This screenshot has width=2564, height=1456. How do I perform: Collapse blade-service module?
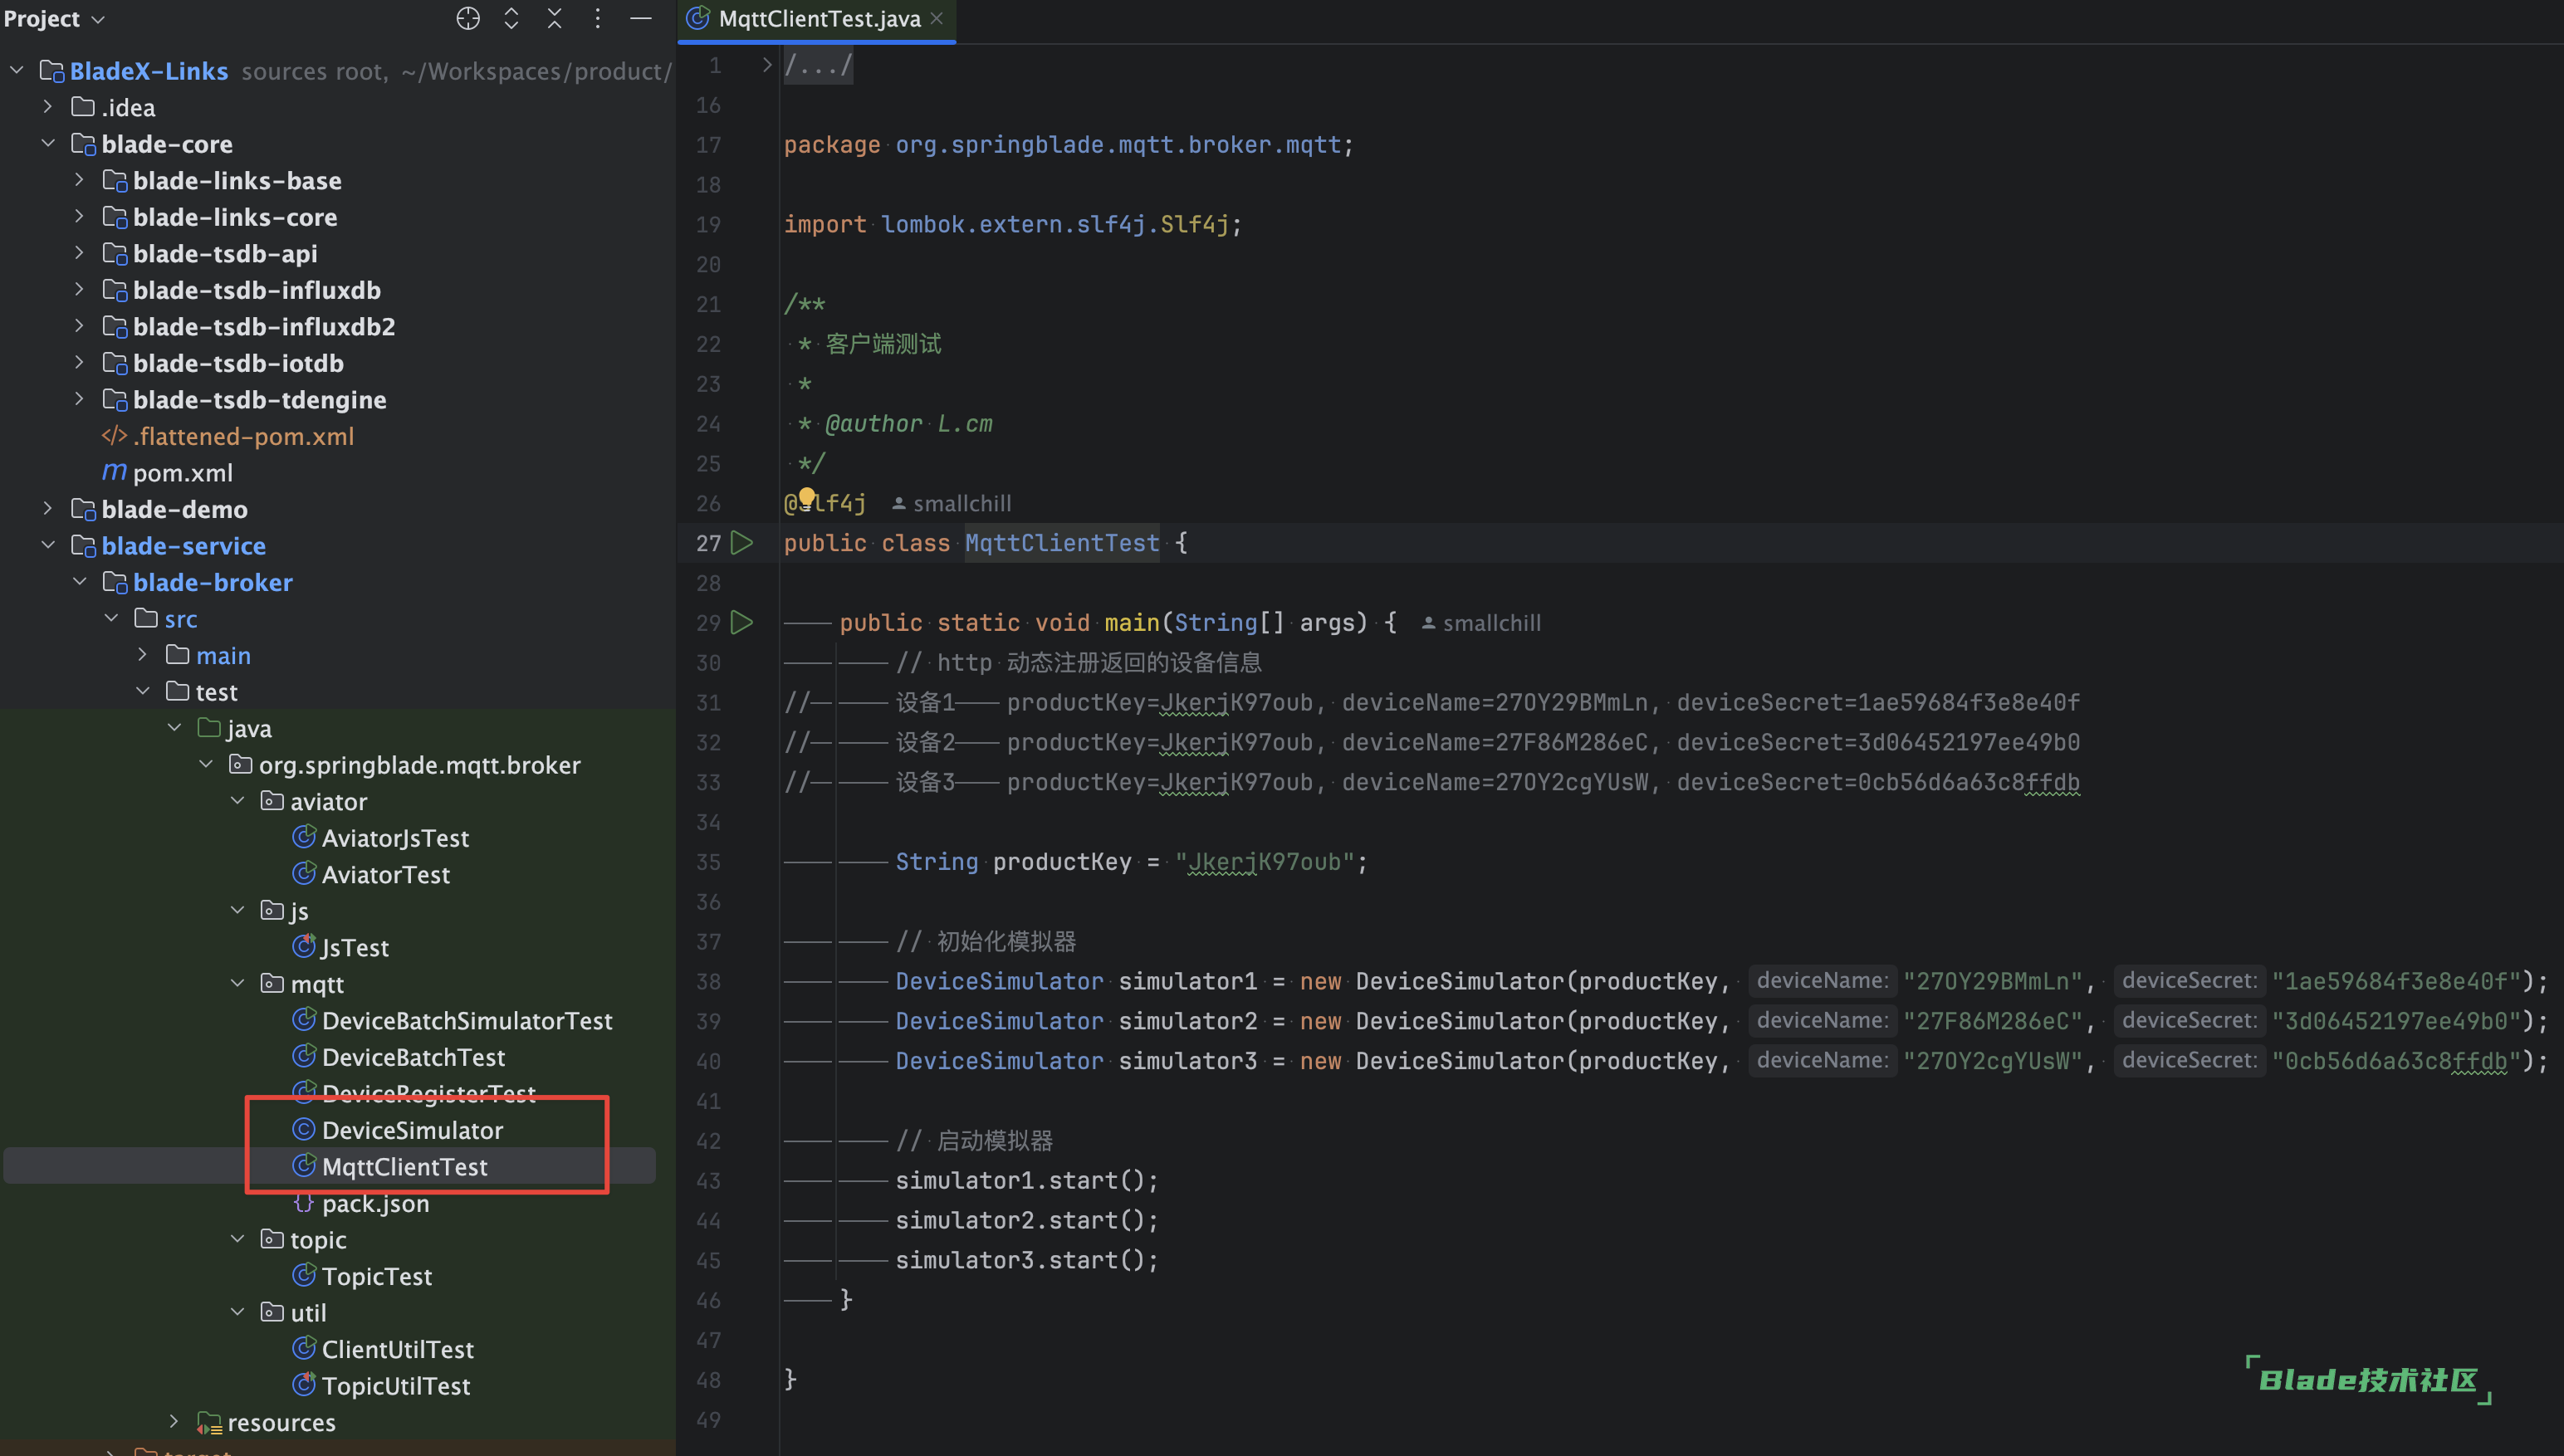pyautogui.click(x=48, y=545)
